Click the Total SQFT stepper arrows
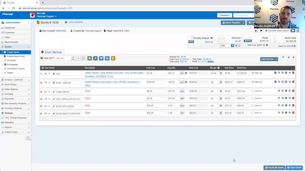This screenshot has width=305, height=171. pos(73,58)
